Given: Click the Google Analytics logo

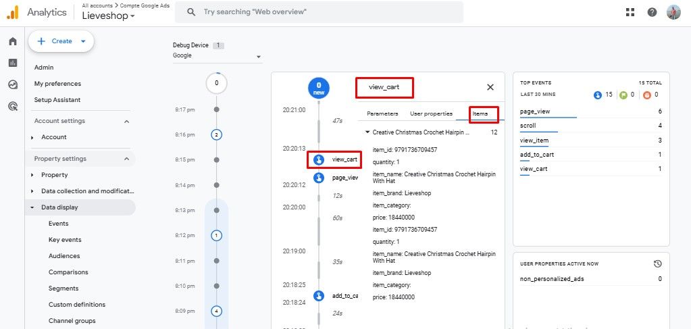Looking at the screenshot, I should tap(13, 12).
